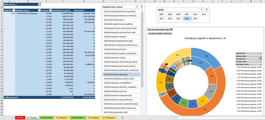Clear filter on Kapitola číslo a název slicer
Image resolution: width=265 pixels, height=120 pixels.
coord(142,7)
